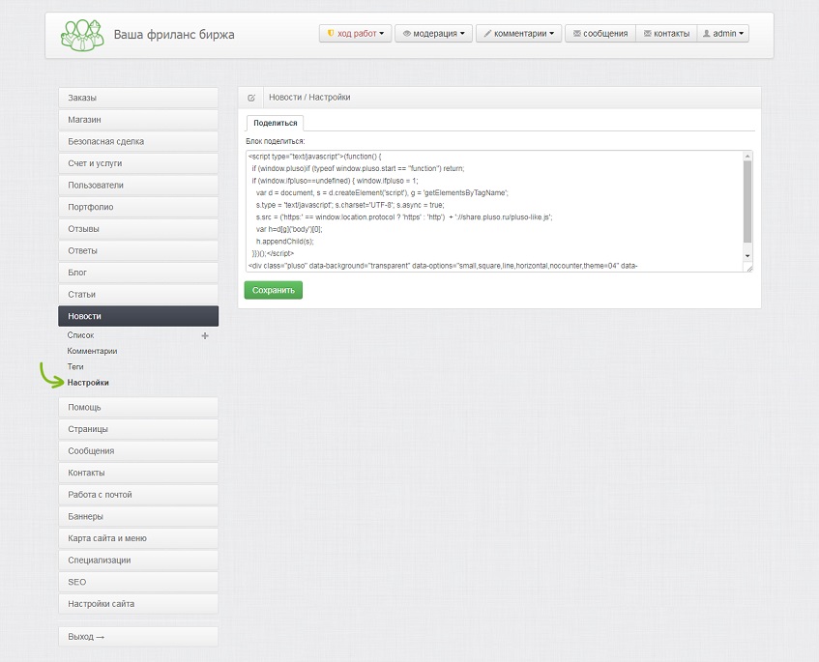The height and width of the screenshot is (662, 819).
Task: Go to сообщения in top bar
Action: coord(600,34)
